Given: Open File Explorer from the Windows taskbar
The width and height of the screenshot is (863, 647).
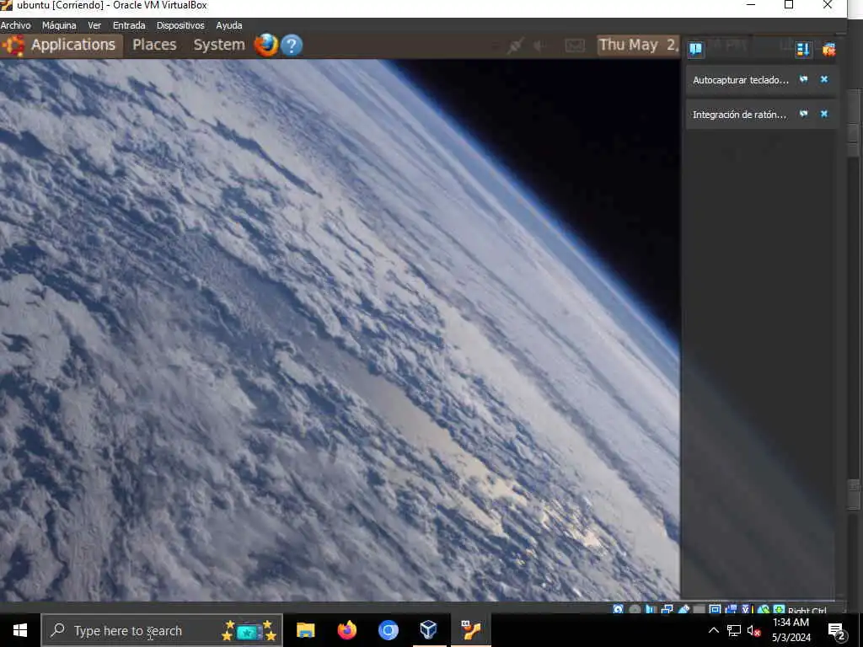Looking at the screenshot, I should pos(305,630).
